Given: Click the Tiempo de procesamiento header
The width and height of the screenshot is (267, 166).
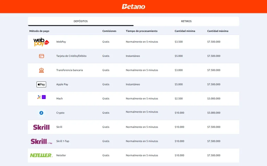Looking at the screenshot, I should click(142, 31).
